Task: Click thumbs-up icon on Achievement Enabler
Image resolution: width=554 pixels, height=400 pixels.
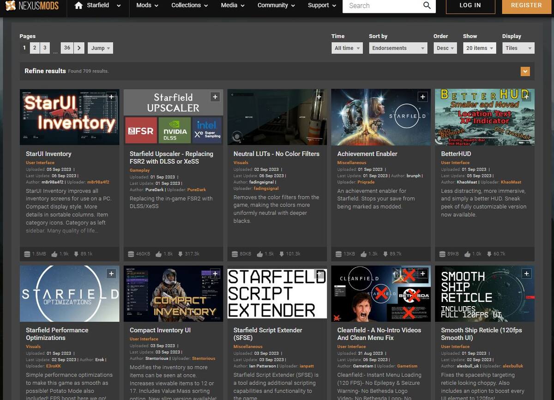Action: (x=364, y=254)
